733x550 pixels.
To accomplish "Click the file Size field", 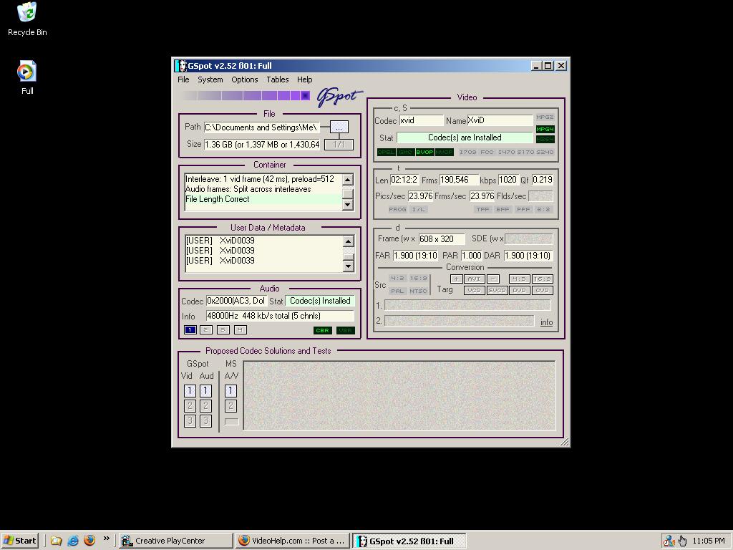I will [262, 145].
